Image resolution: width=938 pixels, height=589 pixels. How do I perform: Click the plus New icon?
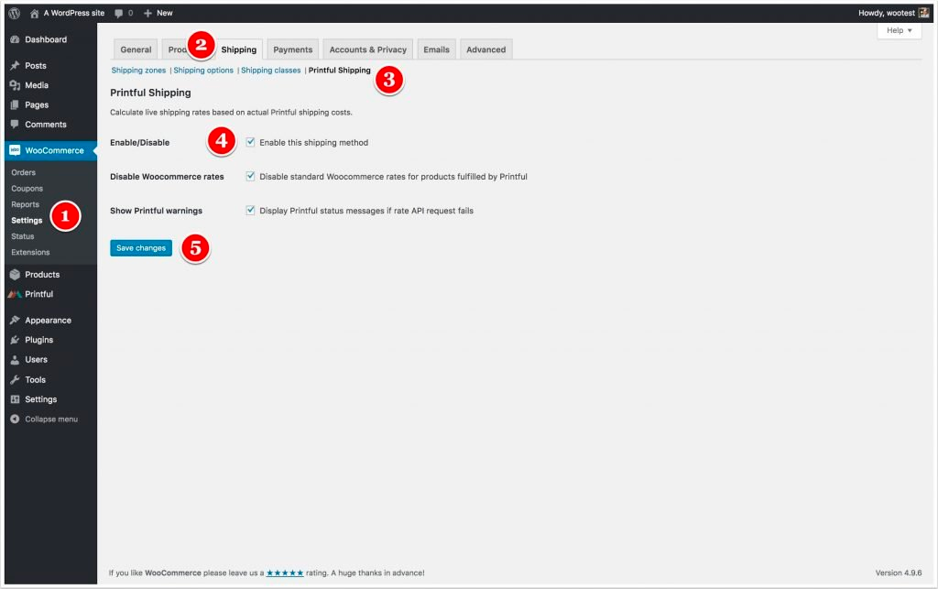pos(147,13)
